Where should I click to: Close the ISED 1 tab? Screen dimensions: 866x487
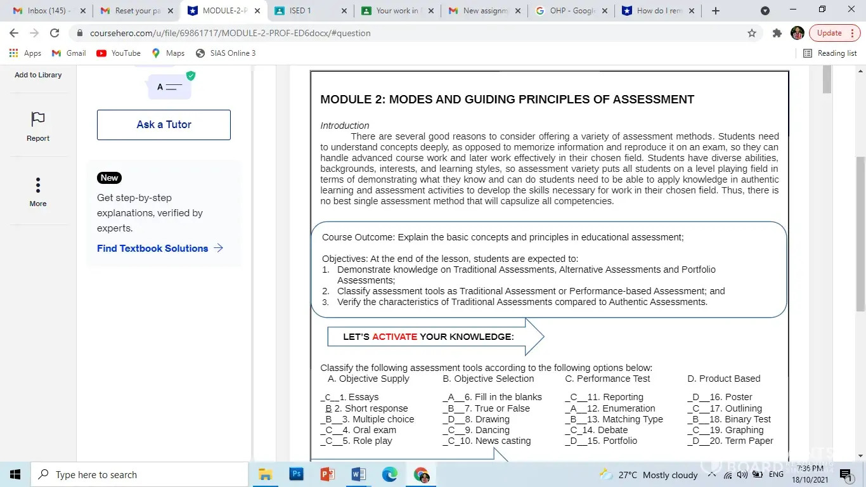344,11
